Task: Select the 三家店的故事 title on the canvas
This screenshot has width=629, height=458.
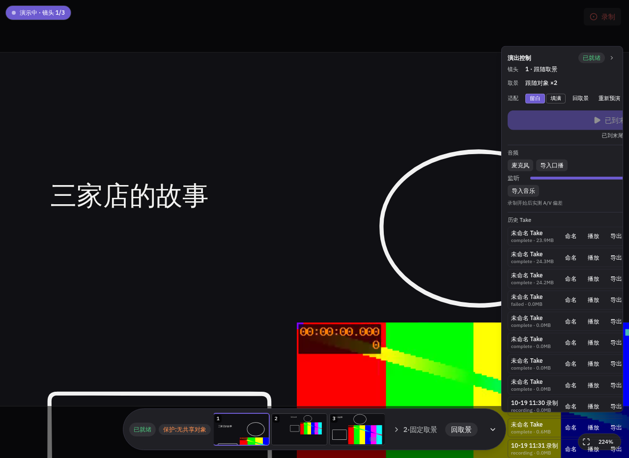Action: (x=129, y=196)
